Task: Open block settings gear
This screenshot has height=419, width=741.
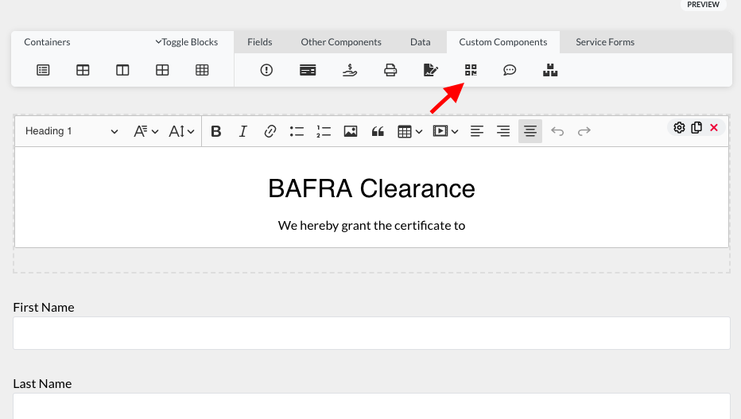Action: (679, 127)
